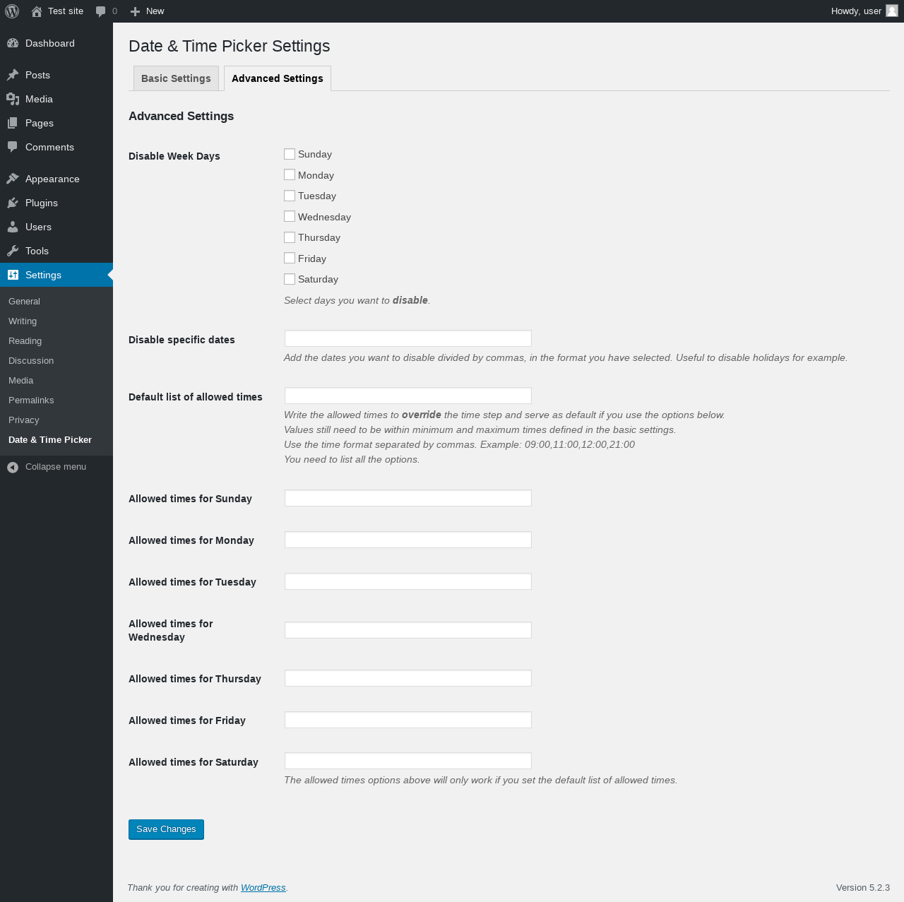Switch to the Basic Settings tab
The height and width of the screenshot is (902, 904).
(176, 78)
